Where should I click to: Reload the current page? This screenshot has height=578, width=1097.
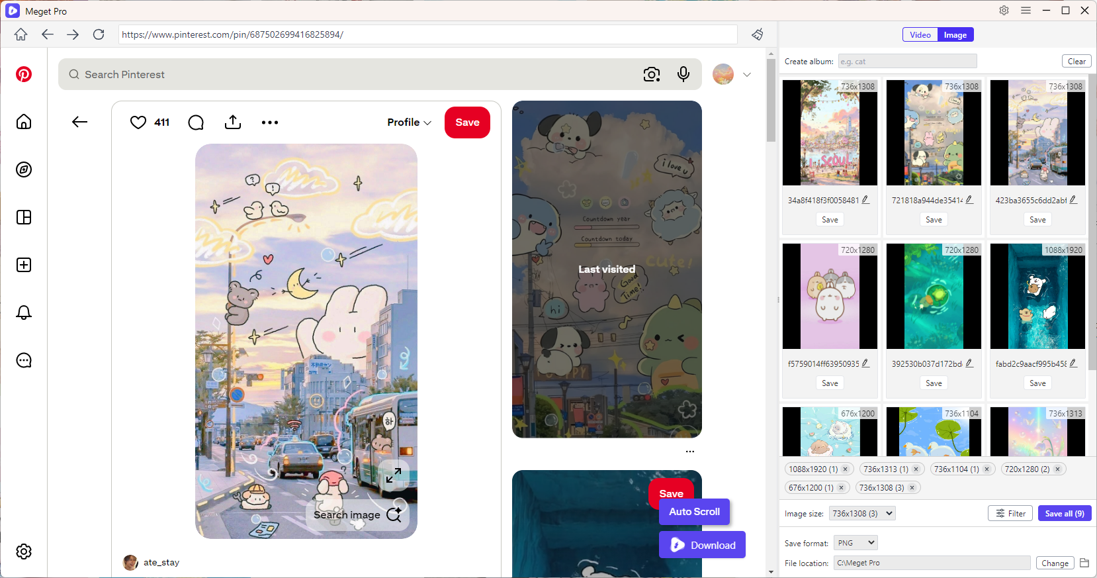click(x=99, y=34)
